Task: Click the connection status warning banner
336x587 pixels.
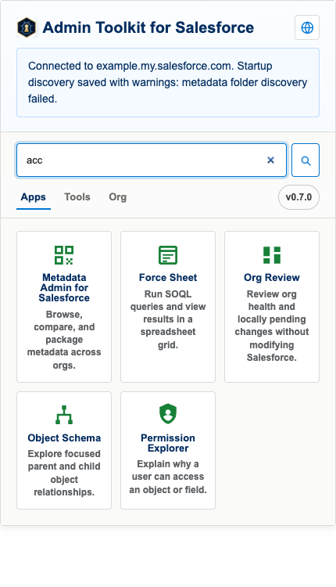Action: (168, 82)
